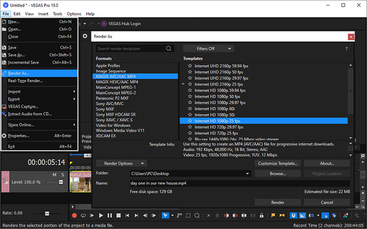The image size is (367, 229).
Task: Toggle the Solo (S) button on track 2
Action: (x=62, y=175)
